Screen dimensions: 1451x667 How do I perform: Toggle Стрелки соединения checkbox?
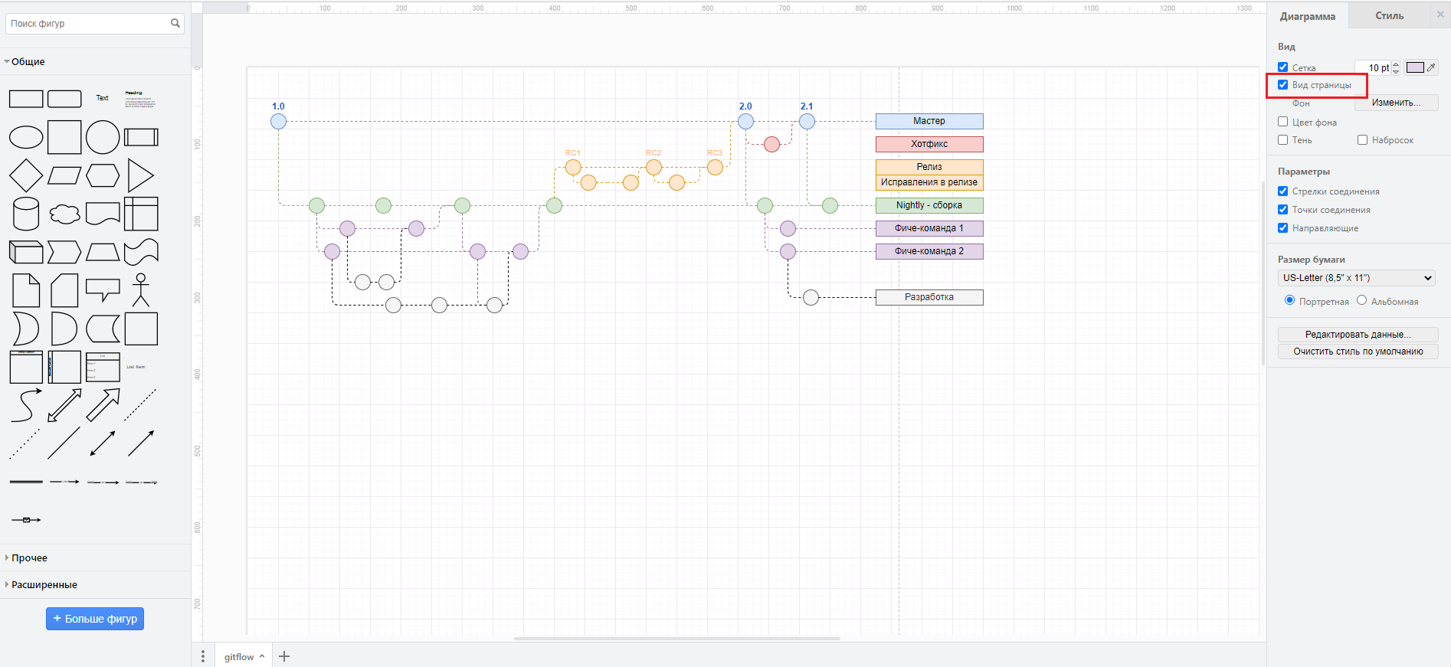coord(1282,191)
